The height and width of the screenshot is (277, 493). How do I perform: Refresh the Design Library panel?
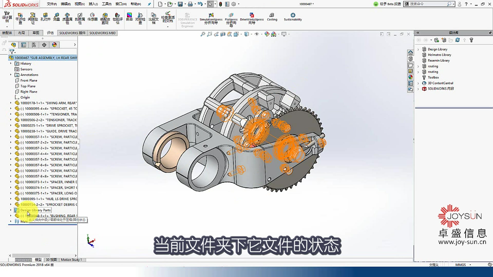pos(458,40)
